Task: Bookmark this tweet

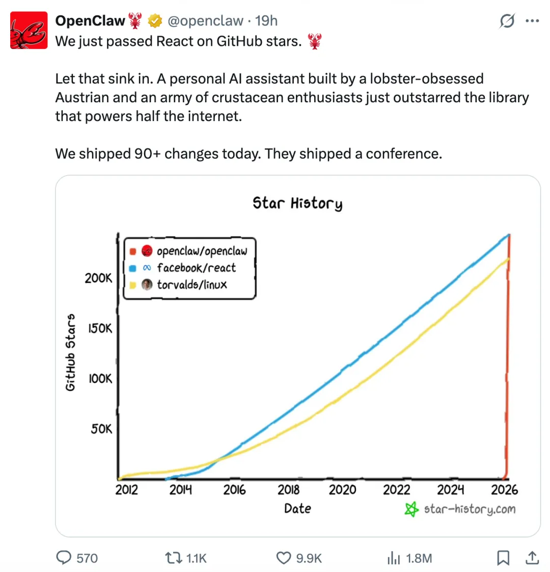Action: click(x=503, y=558)
